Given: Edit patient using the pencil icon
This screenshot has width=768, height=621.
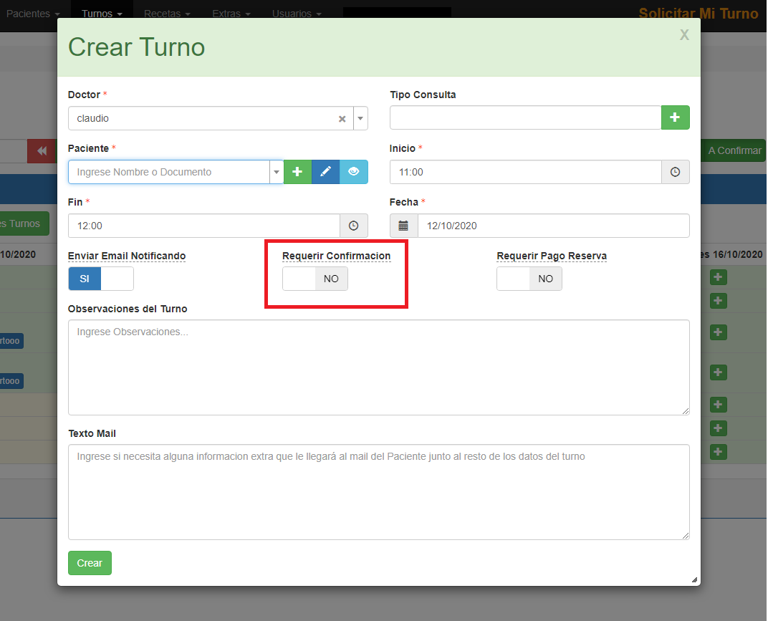Looking at the screenshot, I should pyautogui.click(x=325, y=172).
